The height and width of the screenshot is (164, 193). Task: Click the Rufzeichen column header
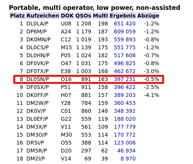click(x=42, y=16)
